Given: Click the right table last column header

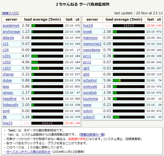Looking at the screenshot, I should [151, 19].
